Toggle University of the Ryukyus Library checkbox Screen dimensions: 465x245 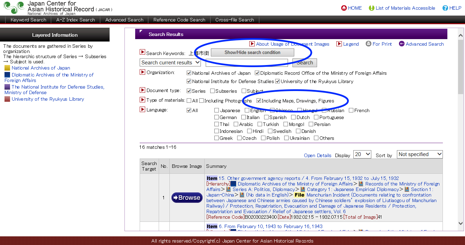tap(277, 81)
